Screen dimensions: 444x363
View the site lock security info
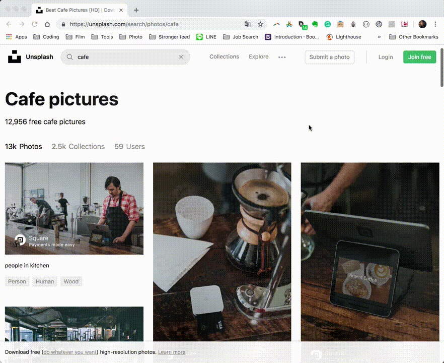63,24
